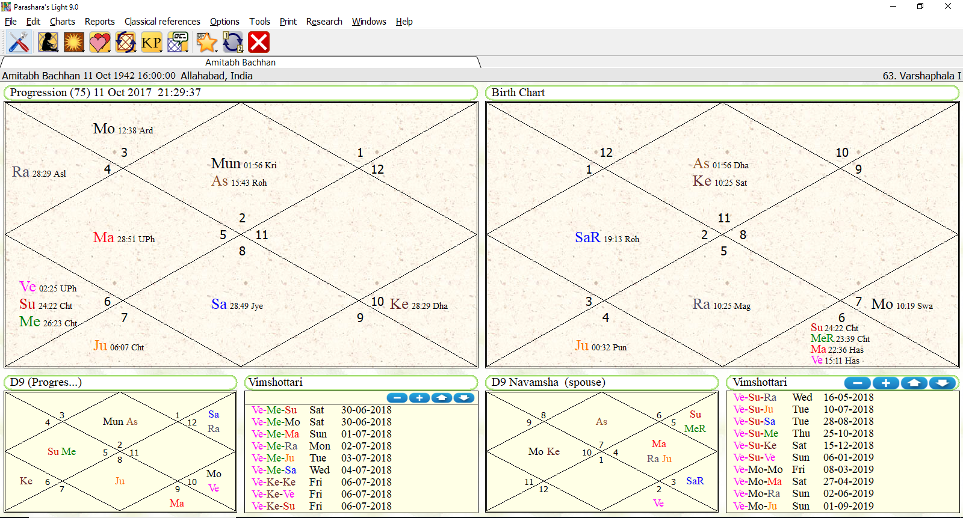Click the left Vimshottari panel title
Image resolution: width=963 pixels, height=518 pixels.
(276, 382)
